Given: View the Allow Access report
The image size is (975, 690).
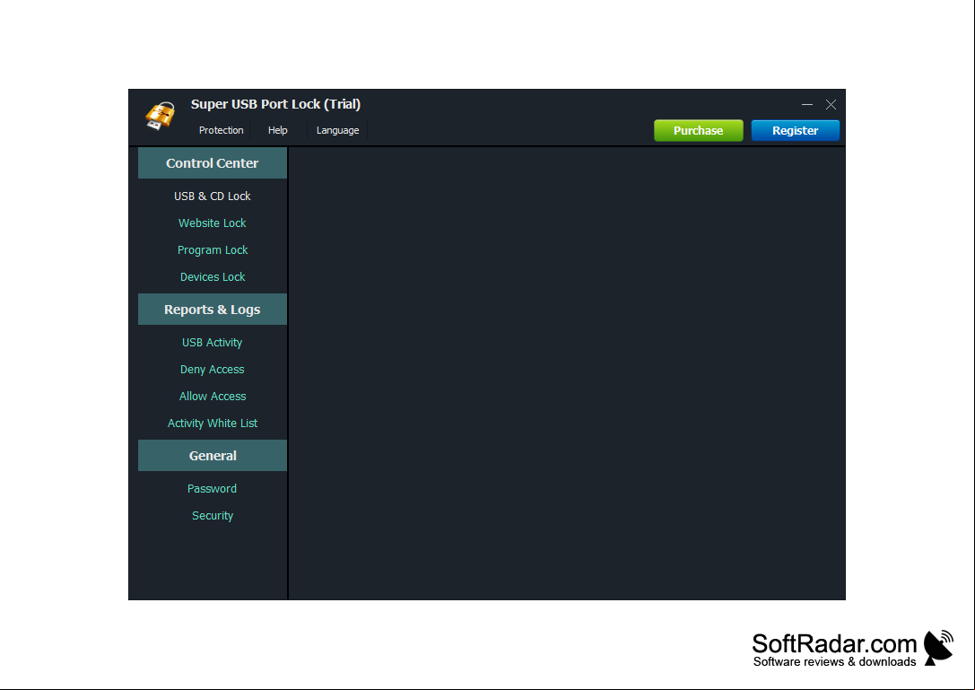Looking at the screenshot, I should click(212, 397).
